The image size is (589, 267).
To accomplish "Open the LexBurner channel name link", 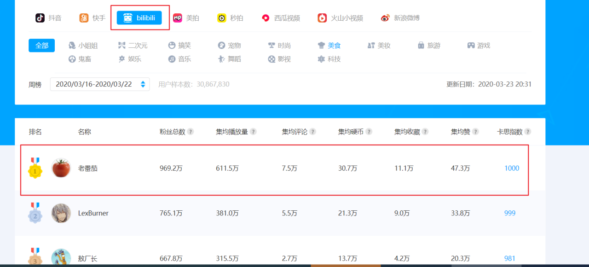I will click(x=93, y=213).
